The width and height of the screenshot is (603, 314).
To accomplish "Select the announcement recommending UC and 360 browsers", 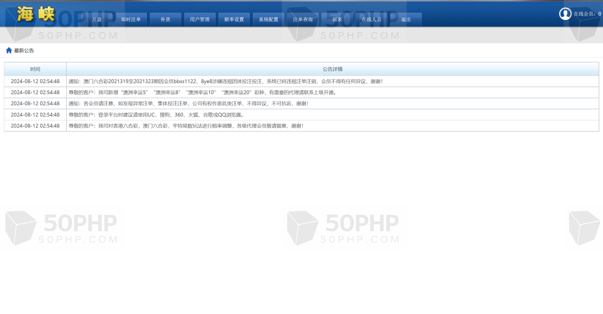I will click(x=157, y=115).
